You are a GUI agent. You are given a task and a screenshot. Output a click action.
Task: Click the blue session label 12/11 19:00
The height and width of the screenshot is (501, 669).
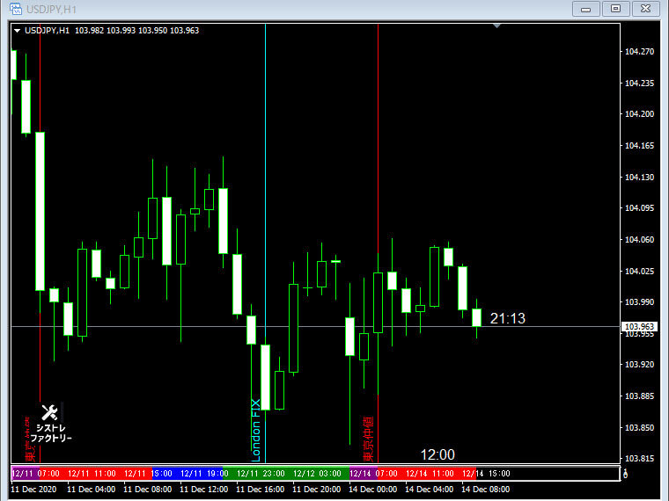click(x=204, y=473)
